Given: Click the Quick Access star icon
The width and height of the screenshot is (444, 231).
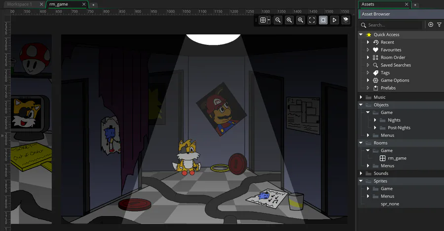Looking at the screenshot, I should (x=369, y=35).
